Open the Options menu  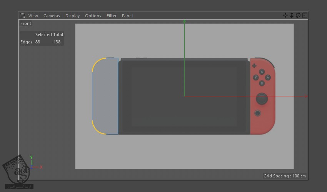click(93, 16)
